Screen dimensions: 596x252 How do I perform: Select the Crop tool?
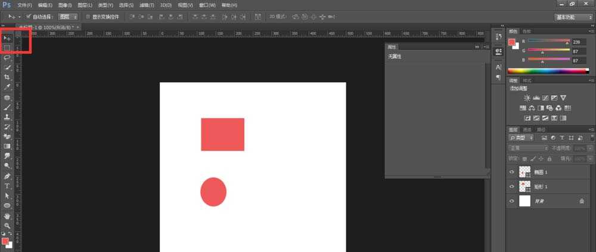[7, 77]
